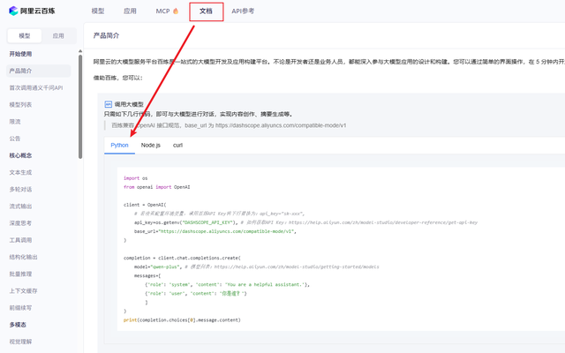
Task: Click the "import os" code line
Action: [135, 178]
